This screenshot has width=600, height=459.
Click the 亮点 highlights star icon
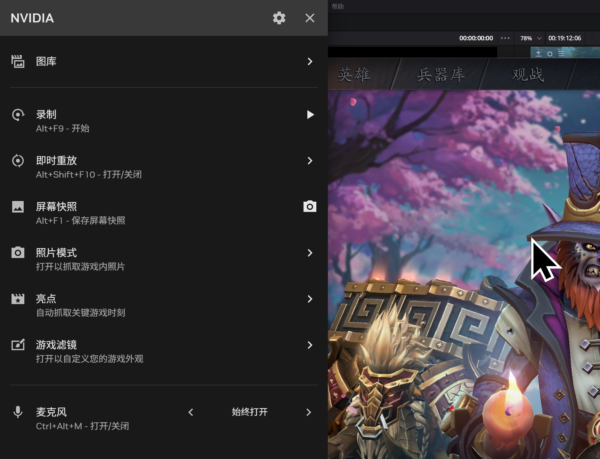[x=18, y=299]
